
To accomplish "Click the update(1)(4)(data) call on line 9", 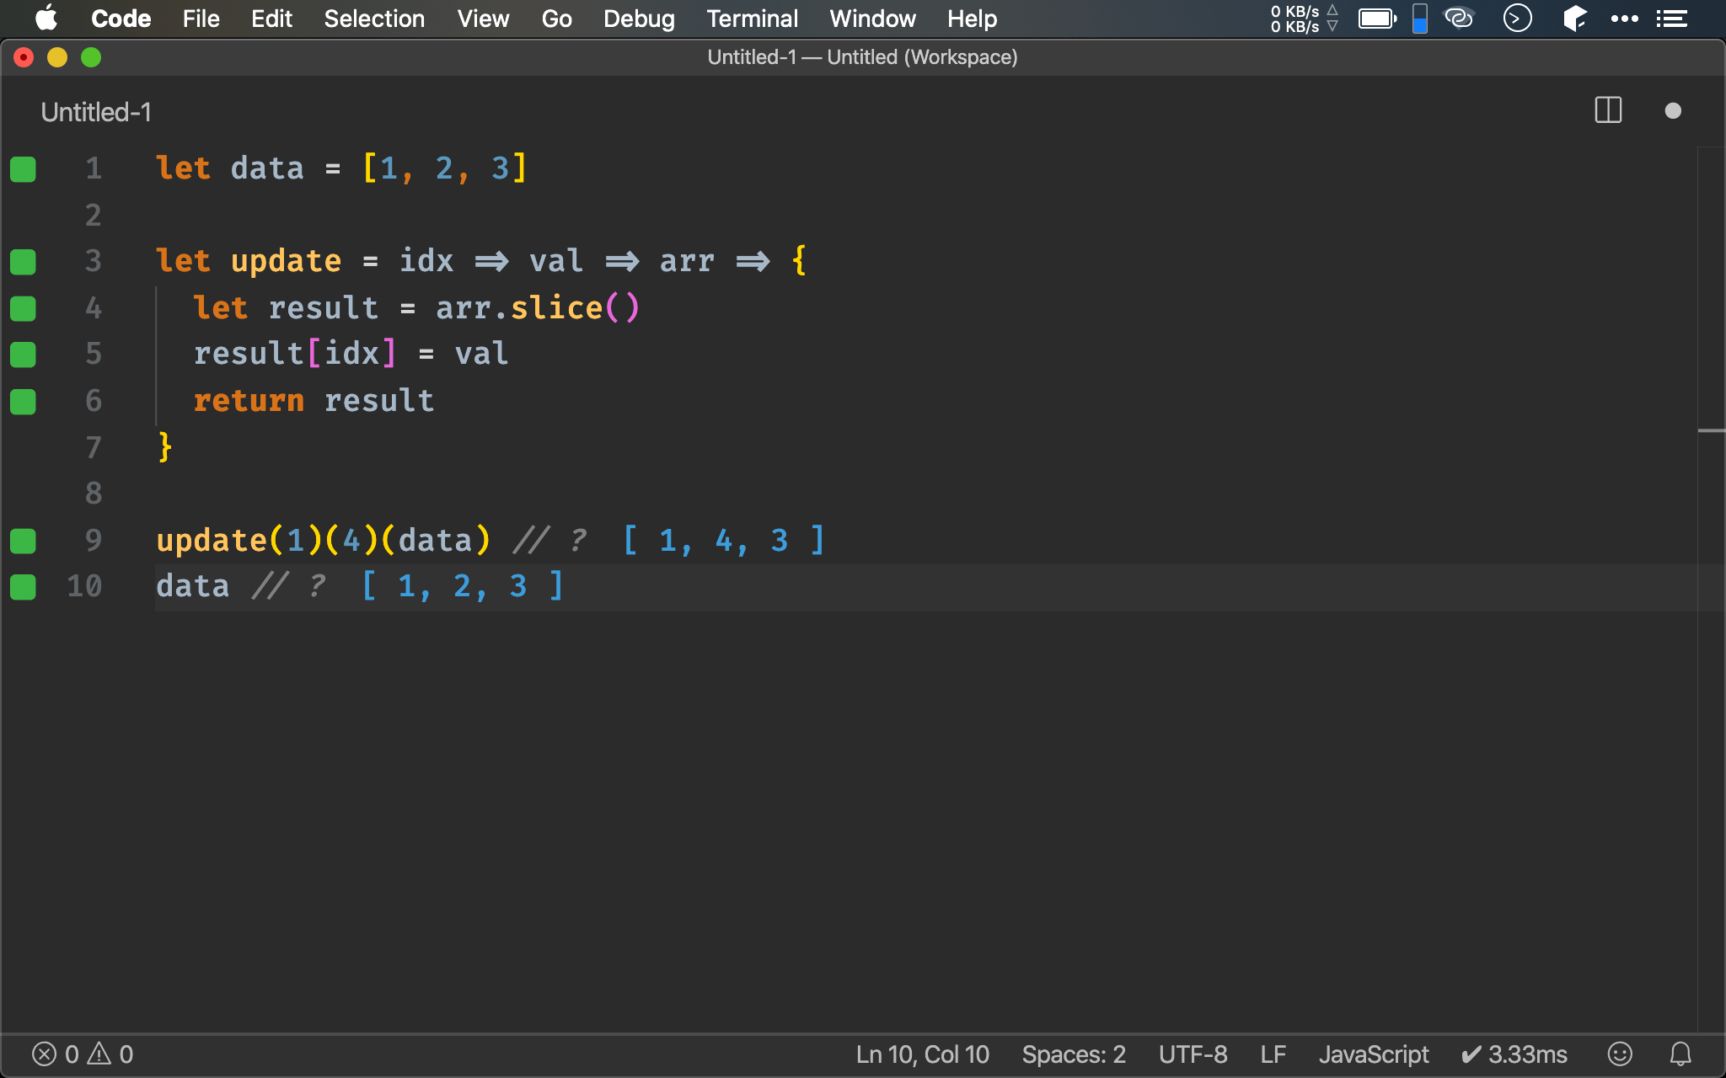I will pos(323,541).
